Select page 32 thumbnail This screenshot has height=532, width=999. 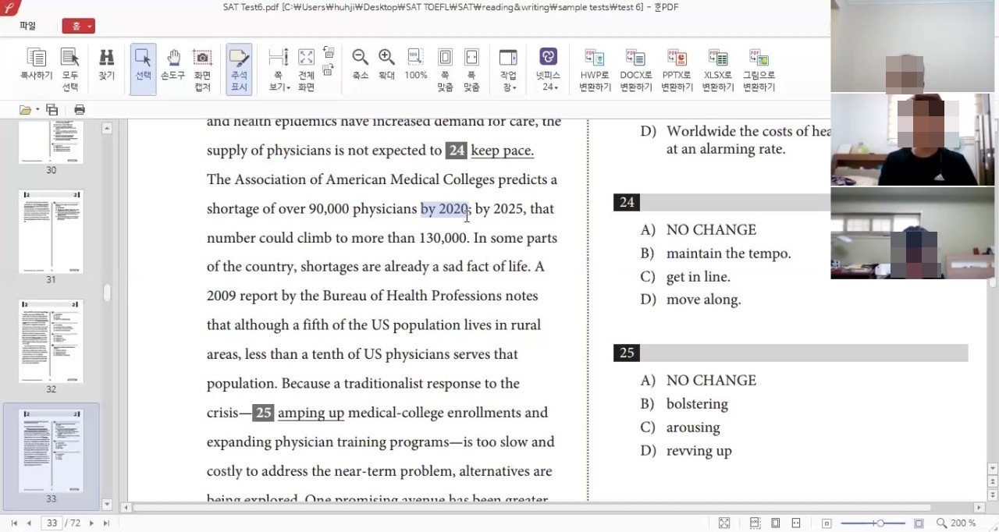click(51, 341)
